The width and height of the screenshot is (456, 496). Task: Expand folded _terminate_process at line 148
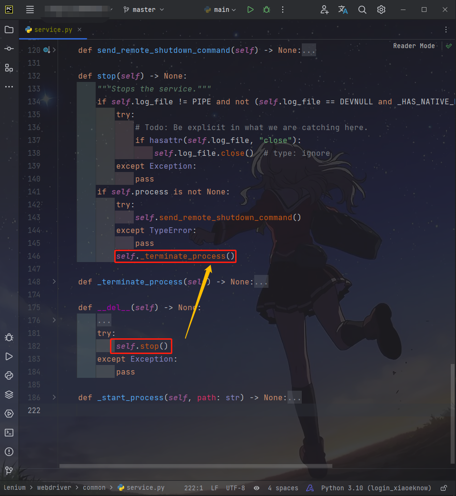[x=54, y=282]
